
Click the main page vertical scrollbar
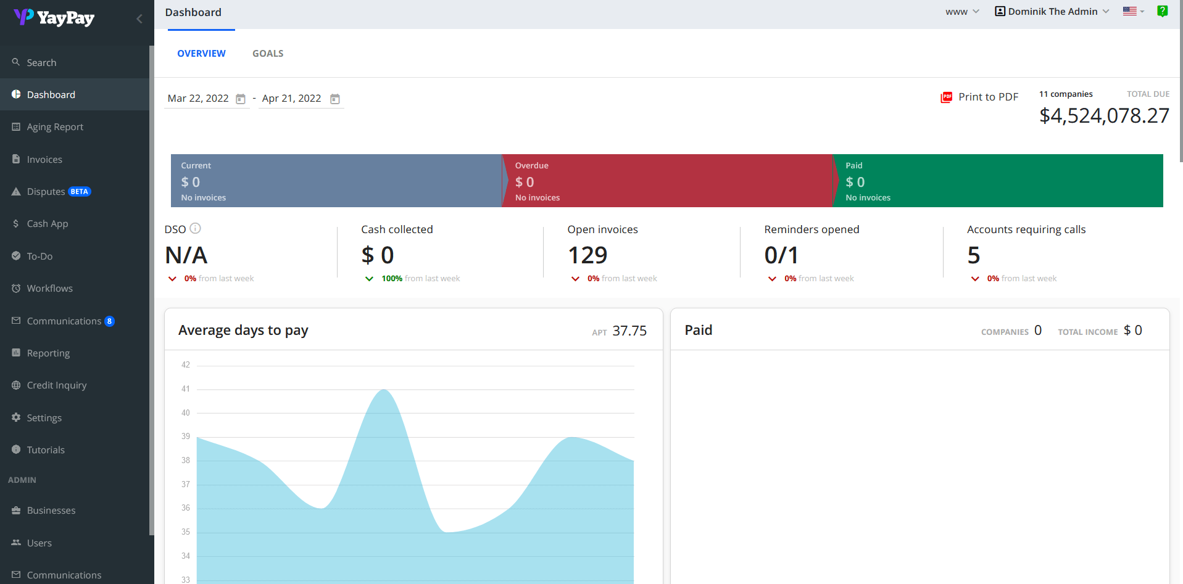click(1181, 80)
